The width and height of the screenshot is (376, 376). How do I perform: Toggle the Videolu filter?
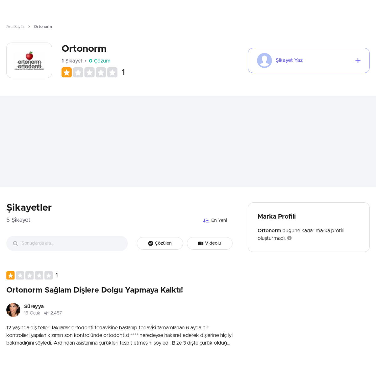(x=210, y=243)
